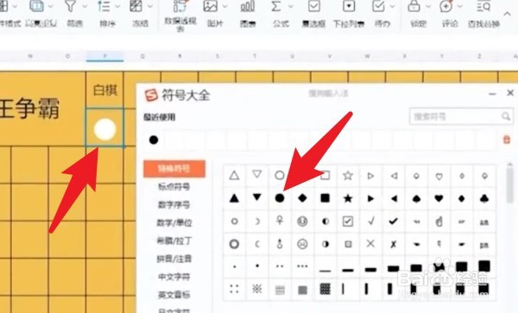The image size is (518, 313).
Task: Insert the right-pointing solid triangle ▶
Action: click(370, 198)
